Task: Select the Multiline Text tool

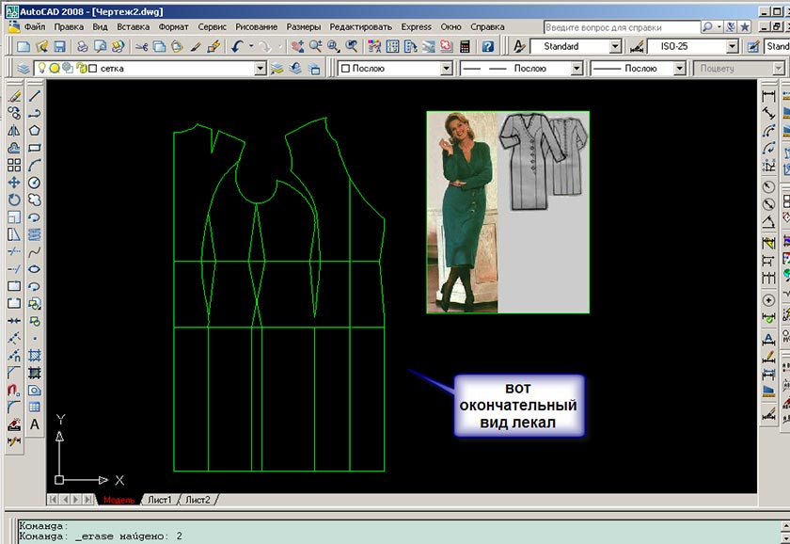Action: point(35,424)
